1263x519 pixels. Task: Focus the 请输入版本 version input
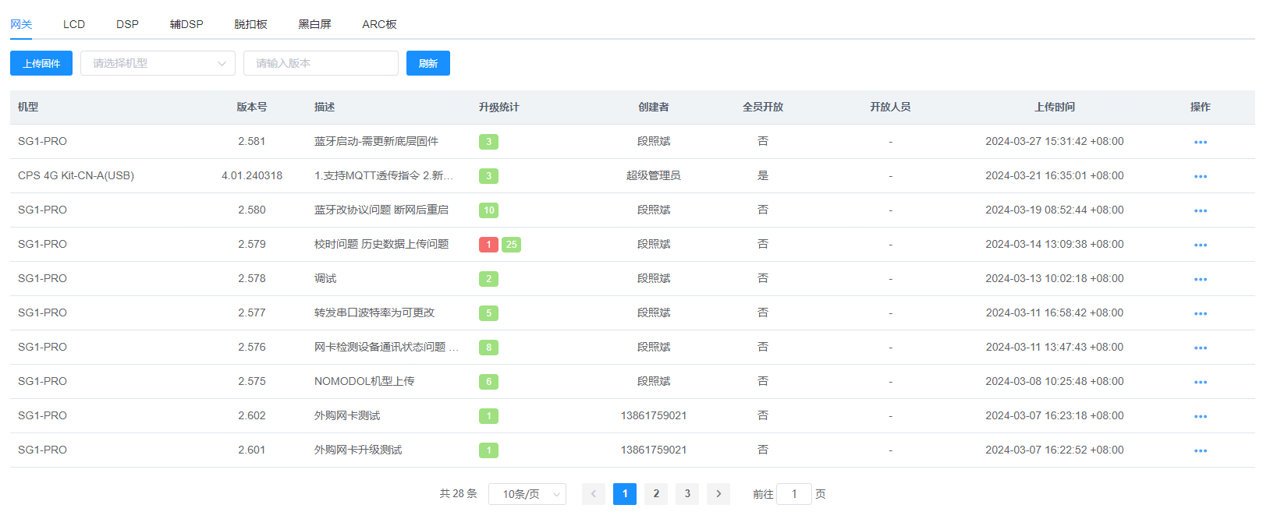[321, 63]
